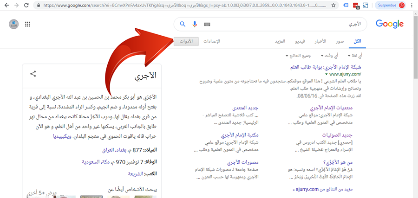Open the المزيد more tab menu
418x198 pixels.
coord(280,41)
